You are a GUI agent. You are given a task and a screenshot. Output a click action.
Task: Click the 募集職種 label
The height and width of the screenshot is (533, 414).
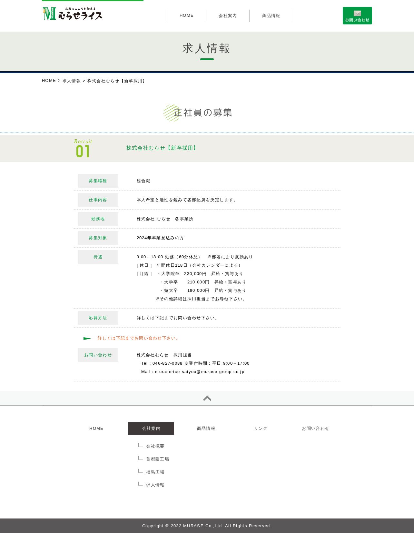click(x=98, y=181)
